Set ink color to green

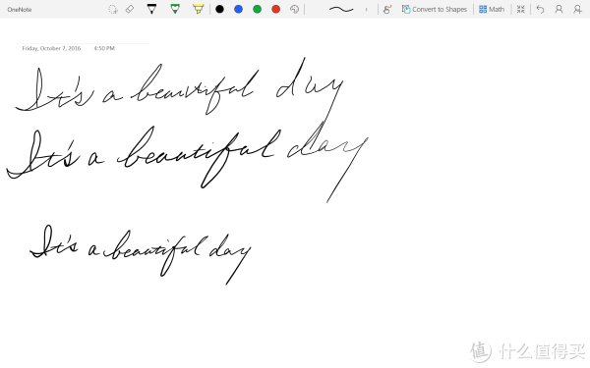coord(257,9)
